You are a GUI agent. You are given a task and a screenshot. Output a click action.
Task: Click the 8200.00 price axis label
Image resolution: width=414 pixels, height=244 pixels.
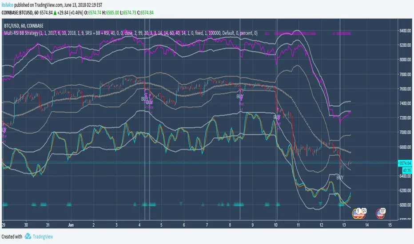(405, 45)
